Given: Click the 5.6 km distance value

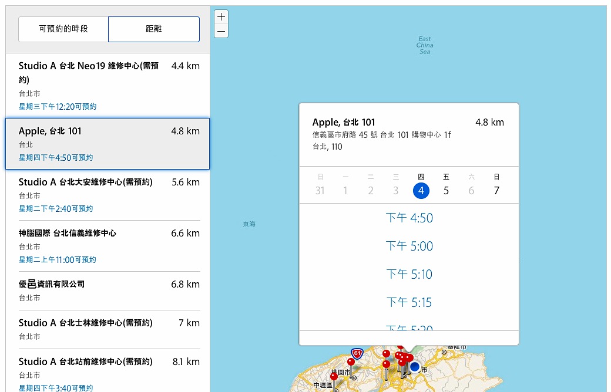Looking at the screenshot, I should [186, 182].
